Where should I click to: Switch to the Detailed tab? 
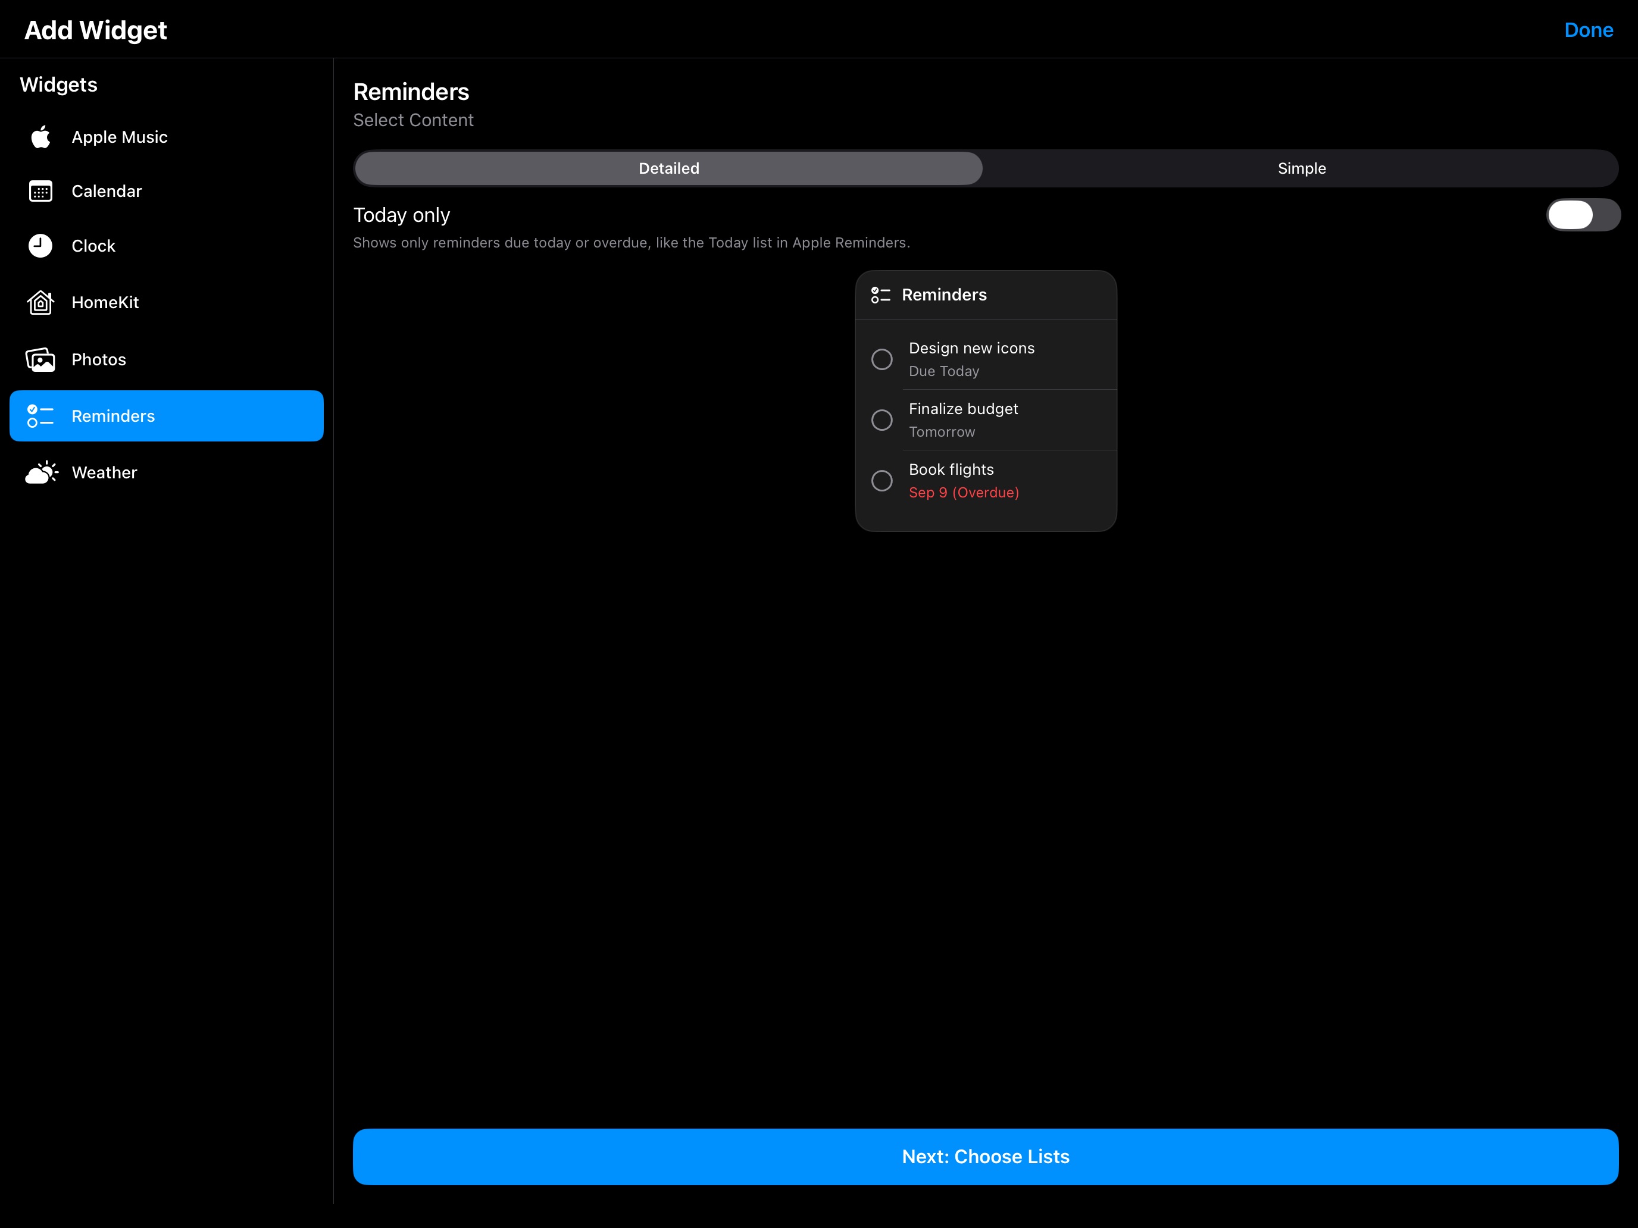[668, 168]
